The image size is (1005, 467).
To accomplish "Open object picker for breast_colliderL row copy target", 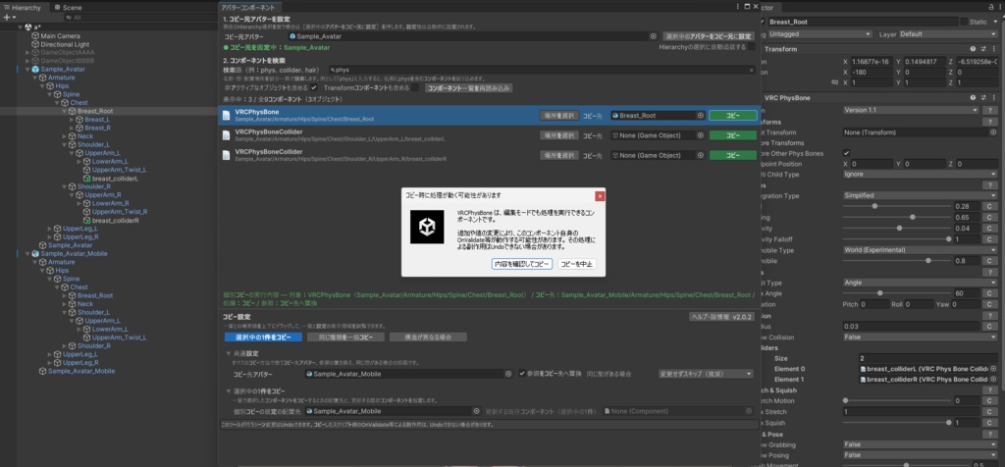I will click(701, 135).
